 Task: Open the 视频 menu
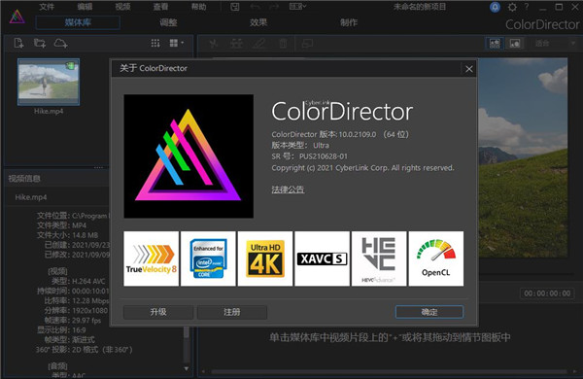point(122,7)
